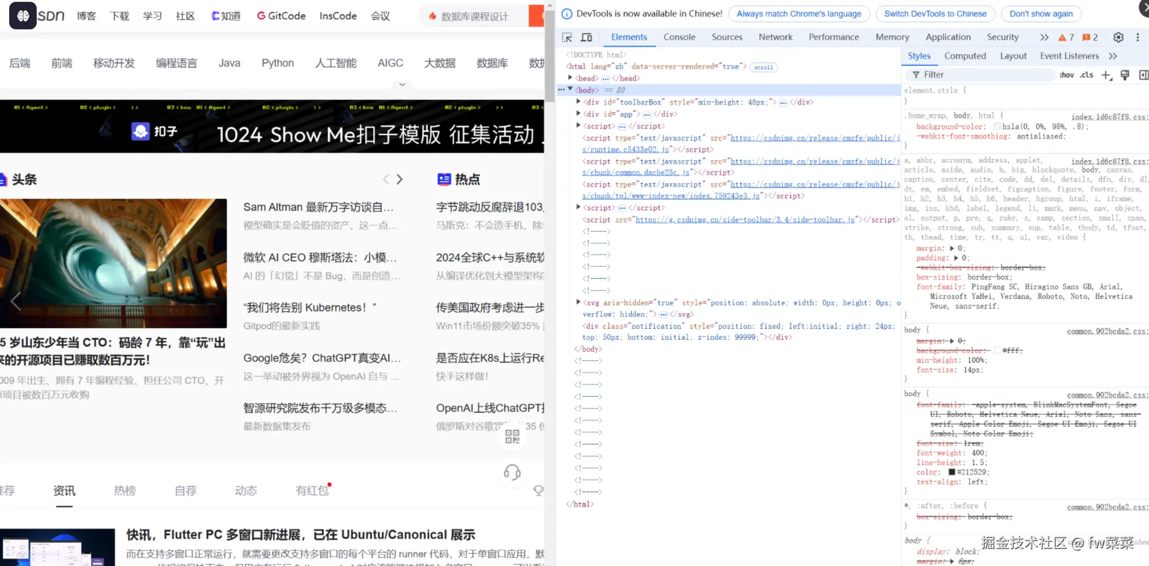Click the paintbrush icon in the Styles toolbar
The width and height of the screenshot is (1149, 566).
pyautogui.click(x=1125, y=75)
